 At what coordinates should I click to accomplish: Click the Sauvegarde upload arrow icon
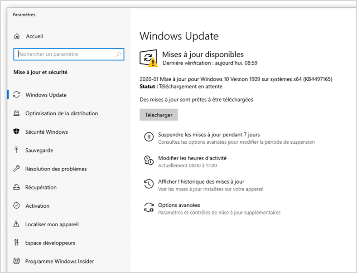pyautogui.click(x=16, y=150)
